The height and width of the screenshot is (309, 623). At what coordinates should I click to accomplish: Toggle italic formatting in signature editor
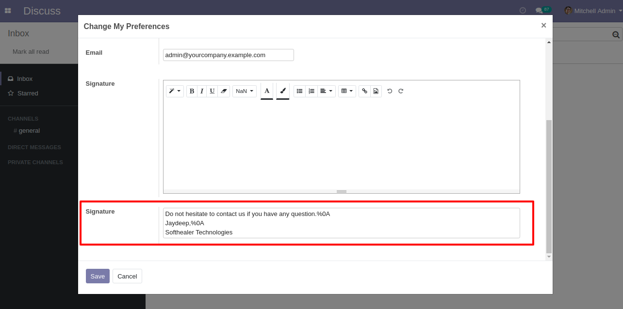coord(202,91)
